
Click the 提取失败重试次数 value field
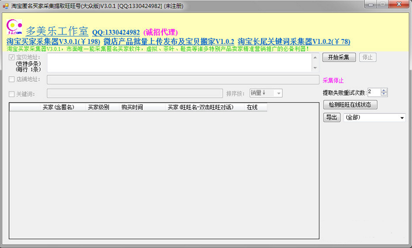pyautogui.click(x=374, y=92)
